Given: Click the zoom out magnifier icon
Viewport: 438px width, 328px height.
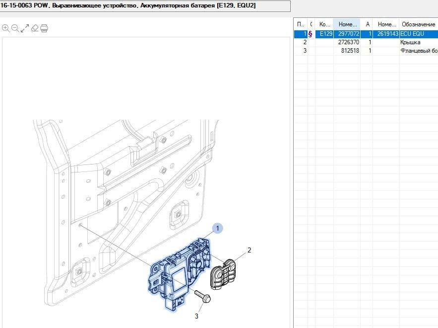Looking at the screenshot, I should click(x=15, y=28).
